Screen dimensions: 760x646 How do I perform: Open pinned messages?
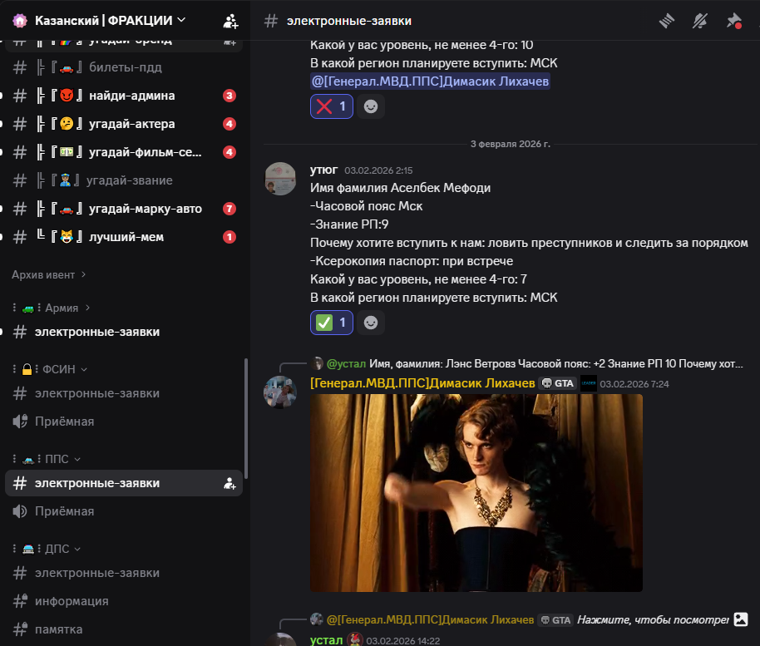(733, 21)
